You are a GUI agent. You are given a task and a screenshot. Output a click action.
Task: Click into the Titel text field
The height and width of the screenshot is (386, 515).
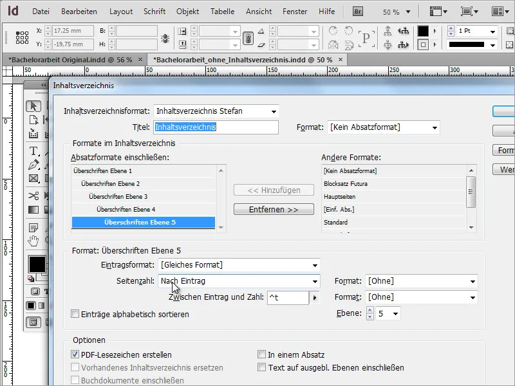click(216, 127)
